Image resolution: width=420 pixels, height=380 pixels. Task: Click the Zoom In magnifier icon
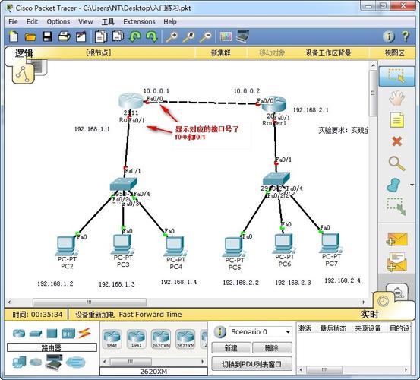point(172,36)
